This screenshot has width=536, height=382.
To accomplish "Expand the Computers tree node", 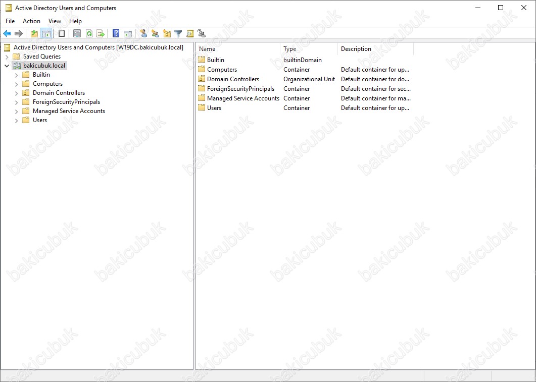I will point(16,84).
